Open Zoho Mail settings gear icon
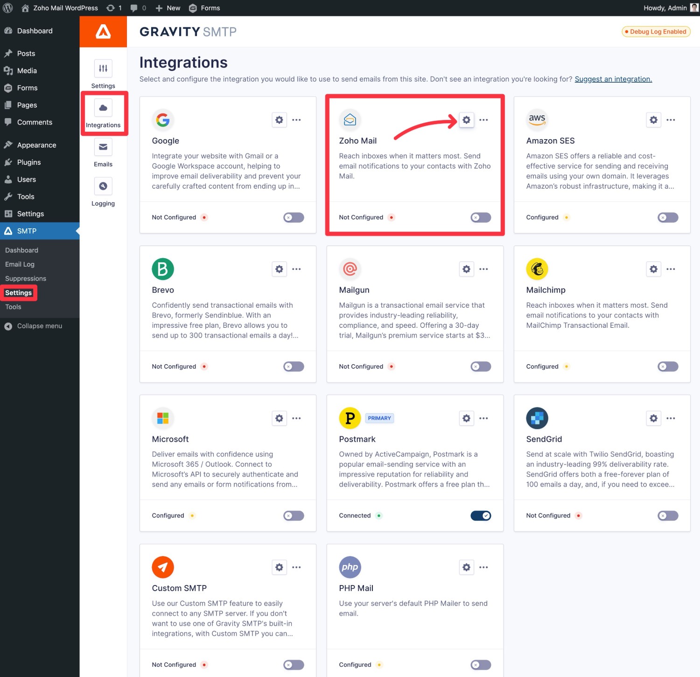This screenshot has width=700, height=677. 466,120
